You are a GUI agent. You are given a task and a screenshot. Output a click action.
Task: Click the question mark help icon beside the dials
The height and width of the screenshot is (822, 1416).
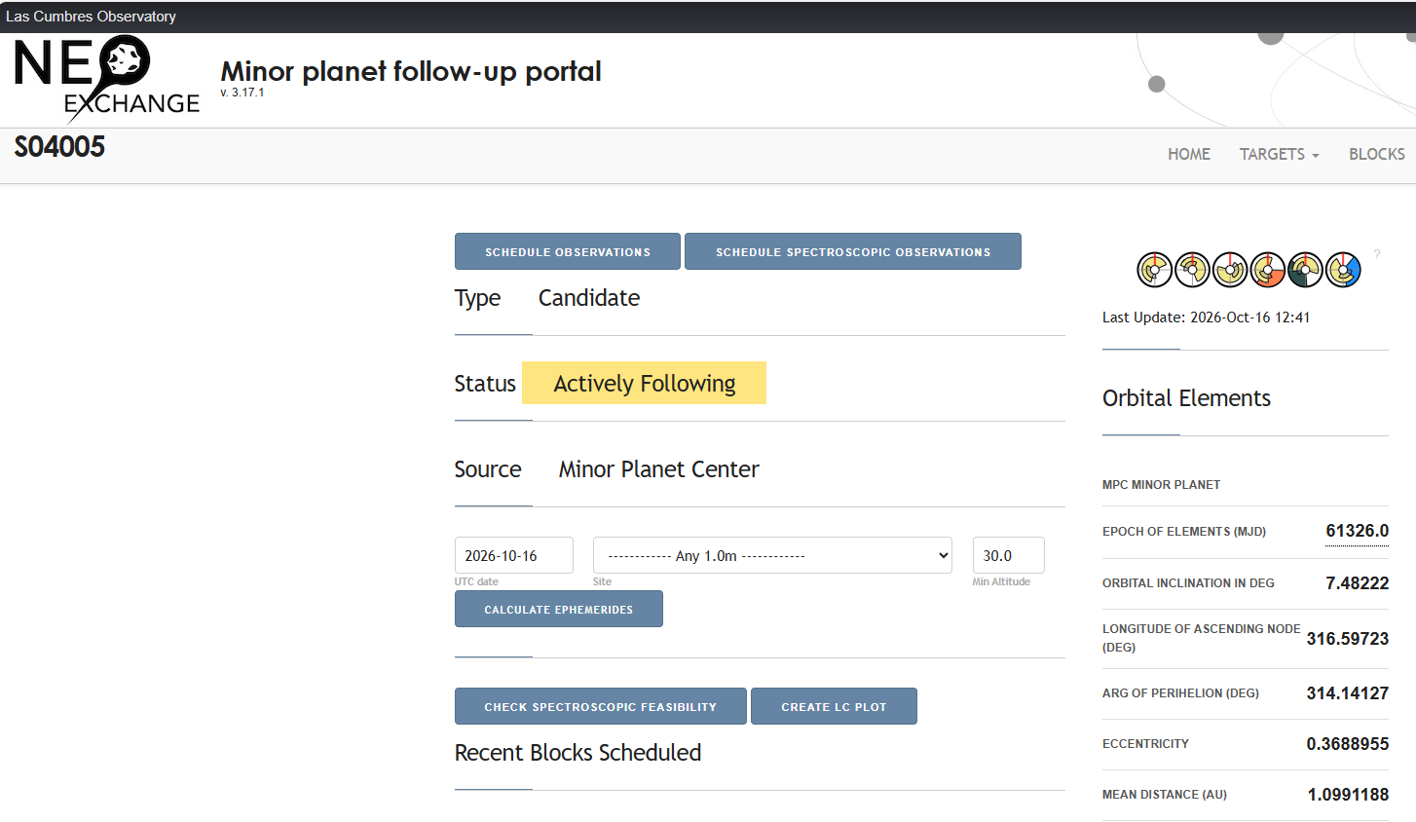1377,254
